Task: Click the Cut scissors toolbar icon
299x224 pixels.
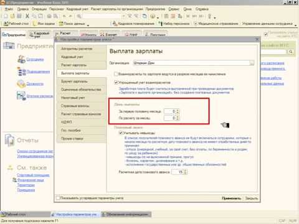Action: click(27, 16)
